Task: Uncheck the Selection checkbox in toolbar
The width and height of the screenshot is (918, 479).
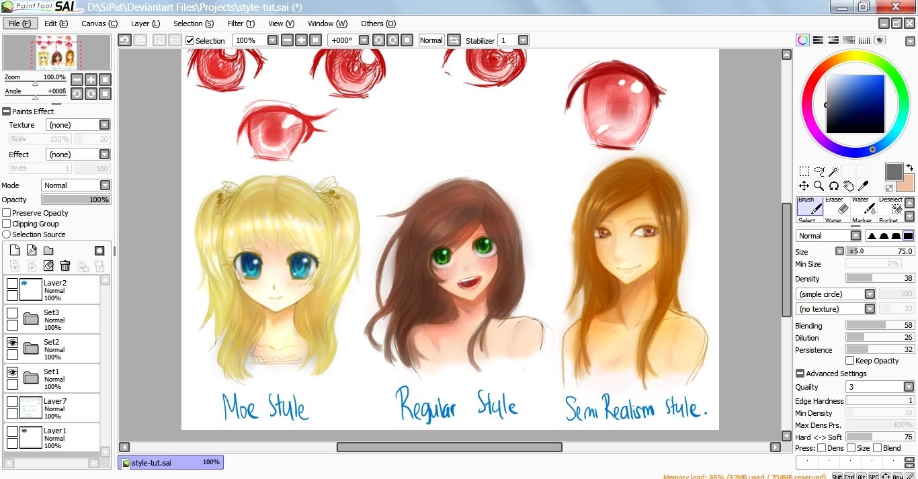Action: coord(190,40)
